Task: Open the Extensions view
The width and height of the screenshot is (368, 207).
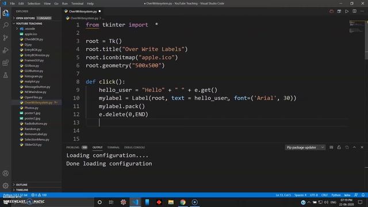Action: [6, 63]
